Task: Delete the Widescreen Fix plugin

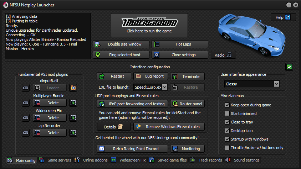Action: click(x=49, y=118)
